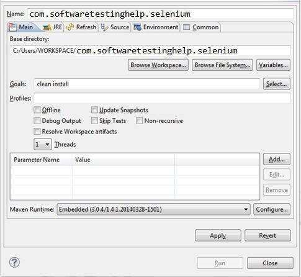
Task: Focus the Name input field
Action: point(161,14)
